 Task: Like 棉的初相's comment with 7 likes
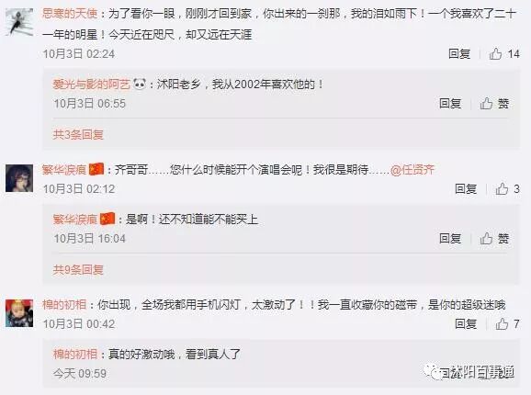[507, 324]
